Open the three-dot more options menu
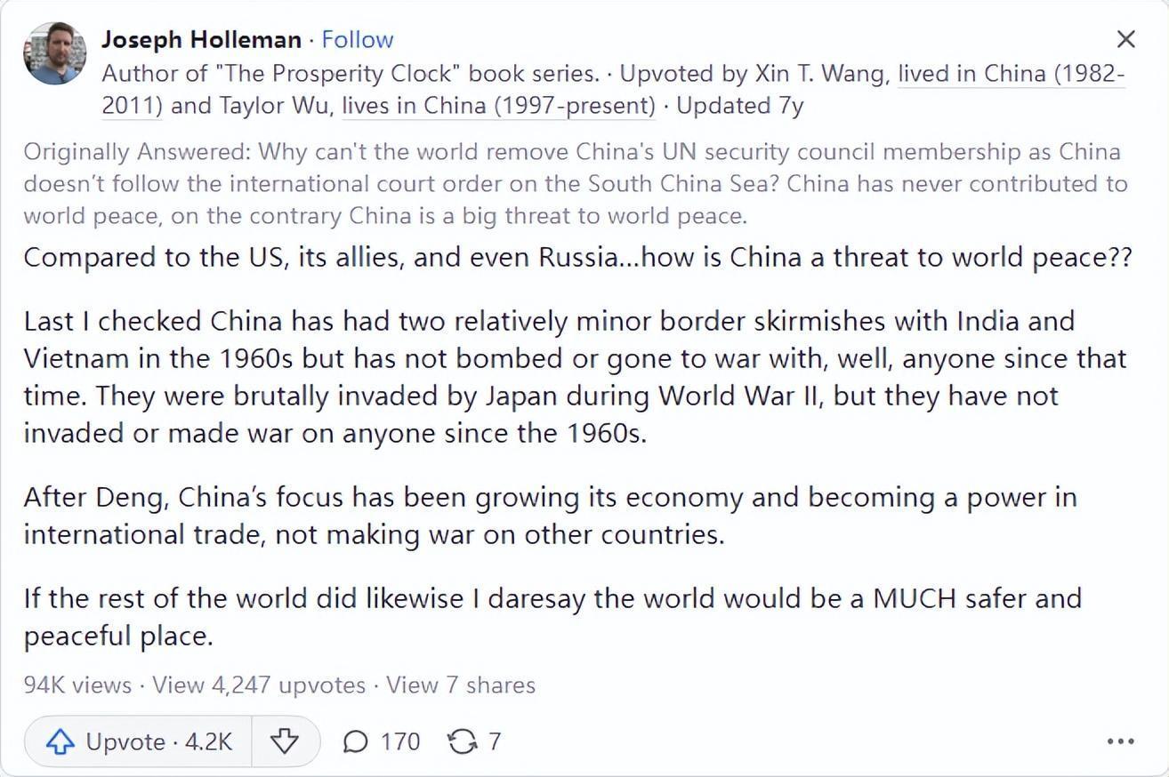 tap(1120, 741)
